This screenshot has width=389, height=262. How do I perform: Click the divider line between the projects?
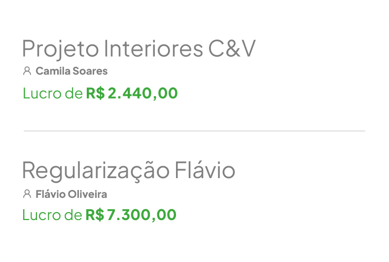point(194,131)
